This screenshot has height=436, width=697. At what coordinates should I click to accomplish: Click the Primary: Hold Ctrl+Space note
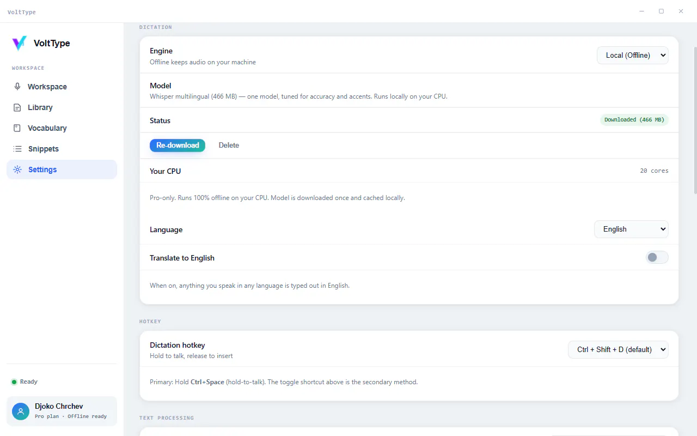coord(284,382)
